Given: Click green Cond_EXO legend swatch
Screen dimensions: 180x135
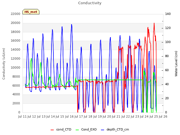Looking at the screenshot, I should [x=77, y=130].
